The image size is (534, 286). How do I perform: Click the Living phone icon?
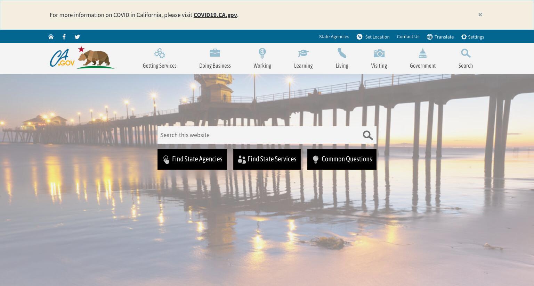[342, 53]
